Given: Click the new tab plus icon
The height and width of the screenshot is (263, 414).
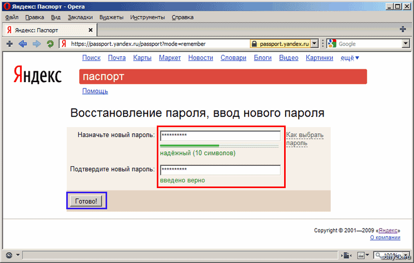Looking at the screenshot, I should 9,44.
